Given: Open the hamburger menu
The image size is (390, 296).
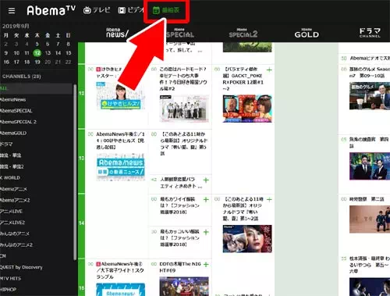Looking at the screenshot, I should click(12, 11).
